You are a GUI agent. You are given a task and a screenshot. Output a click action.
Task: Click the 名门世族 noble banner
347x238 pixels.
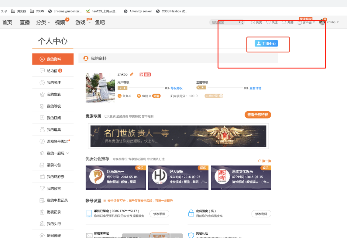pyautogui.click(x=178, y=136)
